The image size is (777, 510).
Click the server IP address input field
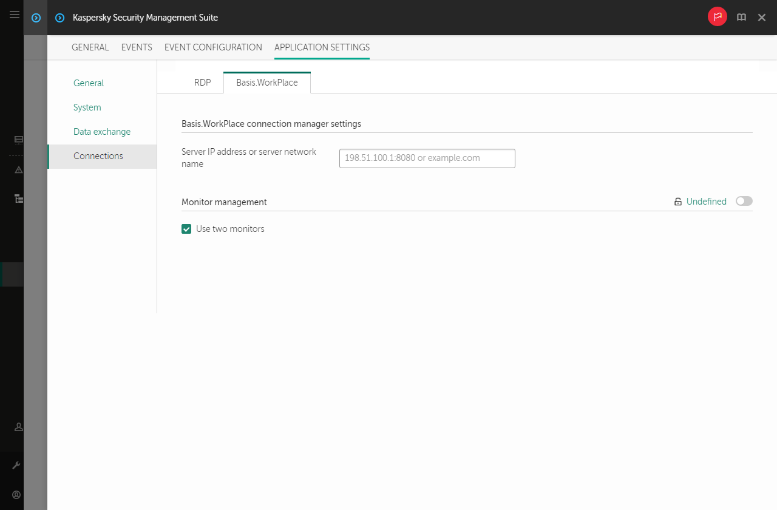coord(427,158)
